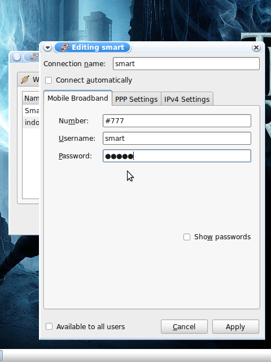Select the 'indo' row in background connections list
This screenshot has height=362, width=271.
(x=31, y=122)
